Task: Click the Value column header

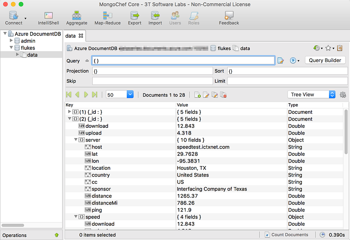Action: point(231,105)
